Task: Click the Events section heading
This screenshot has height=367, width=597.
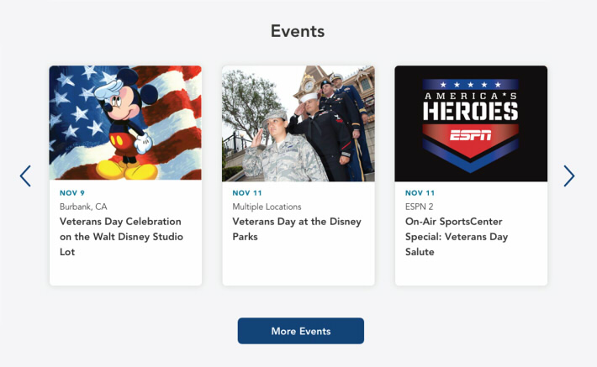Action: pyautogui.click(x=298, y=31)
